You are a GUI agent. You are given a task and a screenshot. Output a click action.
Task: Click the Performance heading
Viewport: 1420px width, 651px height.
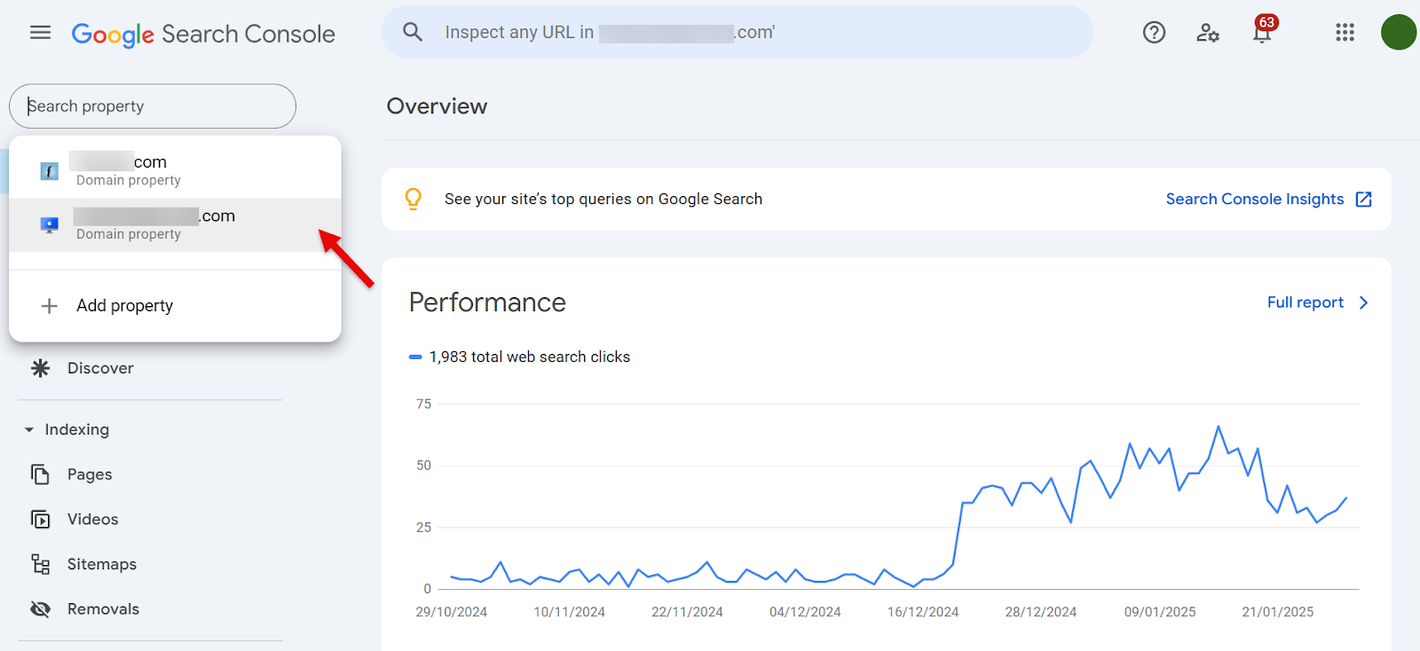487,302
